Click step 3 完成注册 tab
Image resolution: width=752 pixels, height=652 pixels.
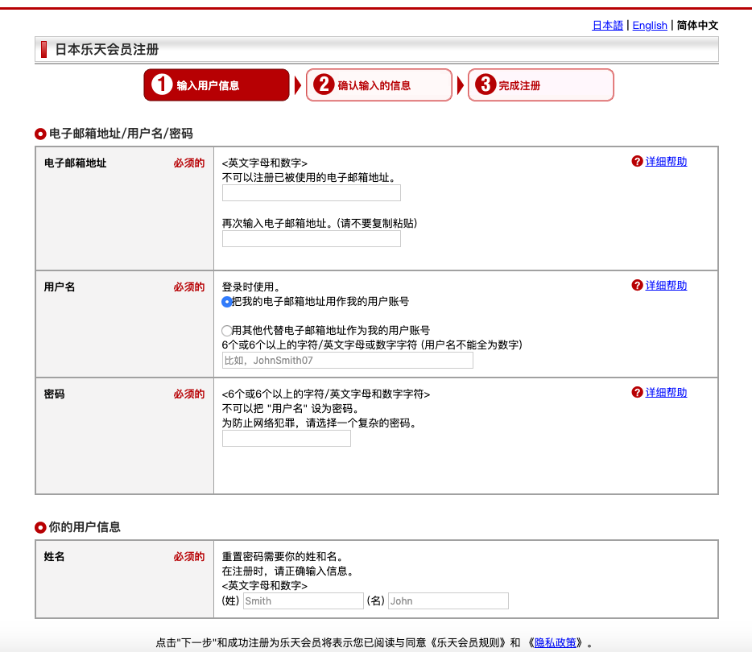tap(540, 85)
